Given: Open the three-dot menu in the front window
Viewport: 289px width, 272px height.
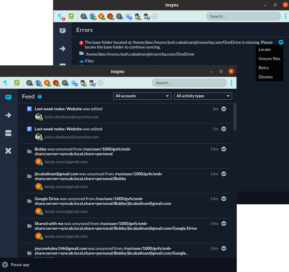Looking at the screenshot, I should point(231,83).
